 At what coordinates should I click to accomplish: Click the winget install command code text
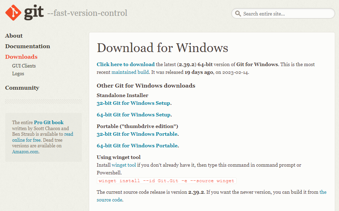pos(166,181)
